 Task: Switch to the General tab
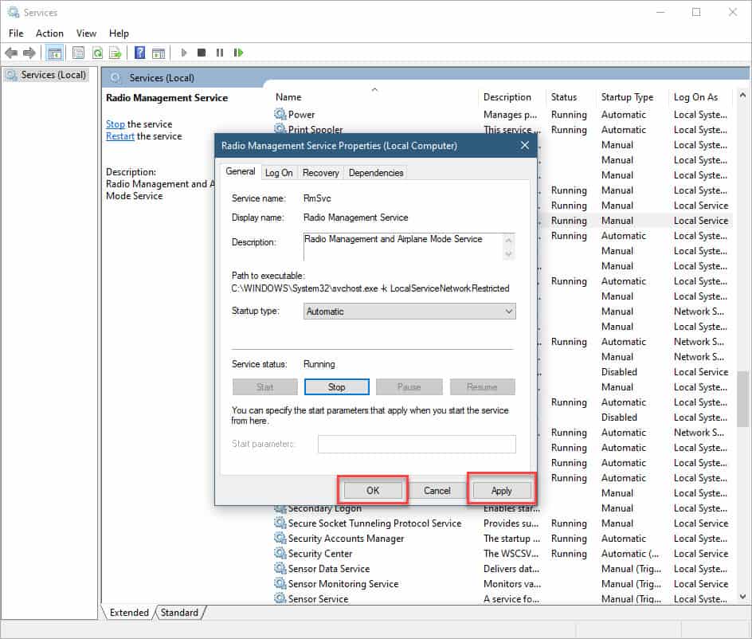(241, 171)
